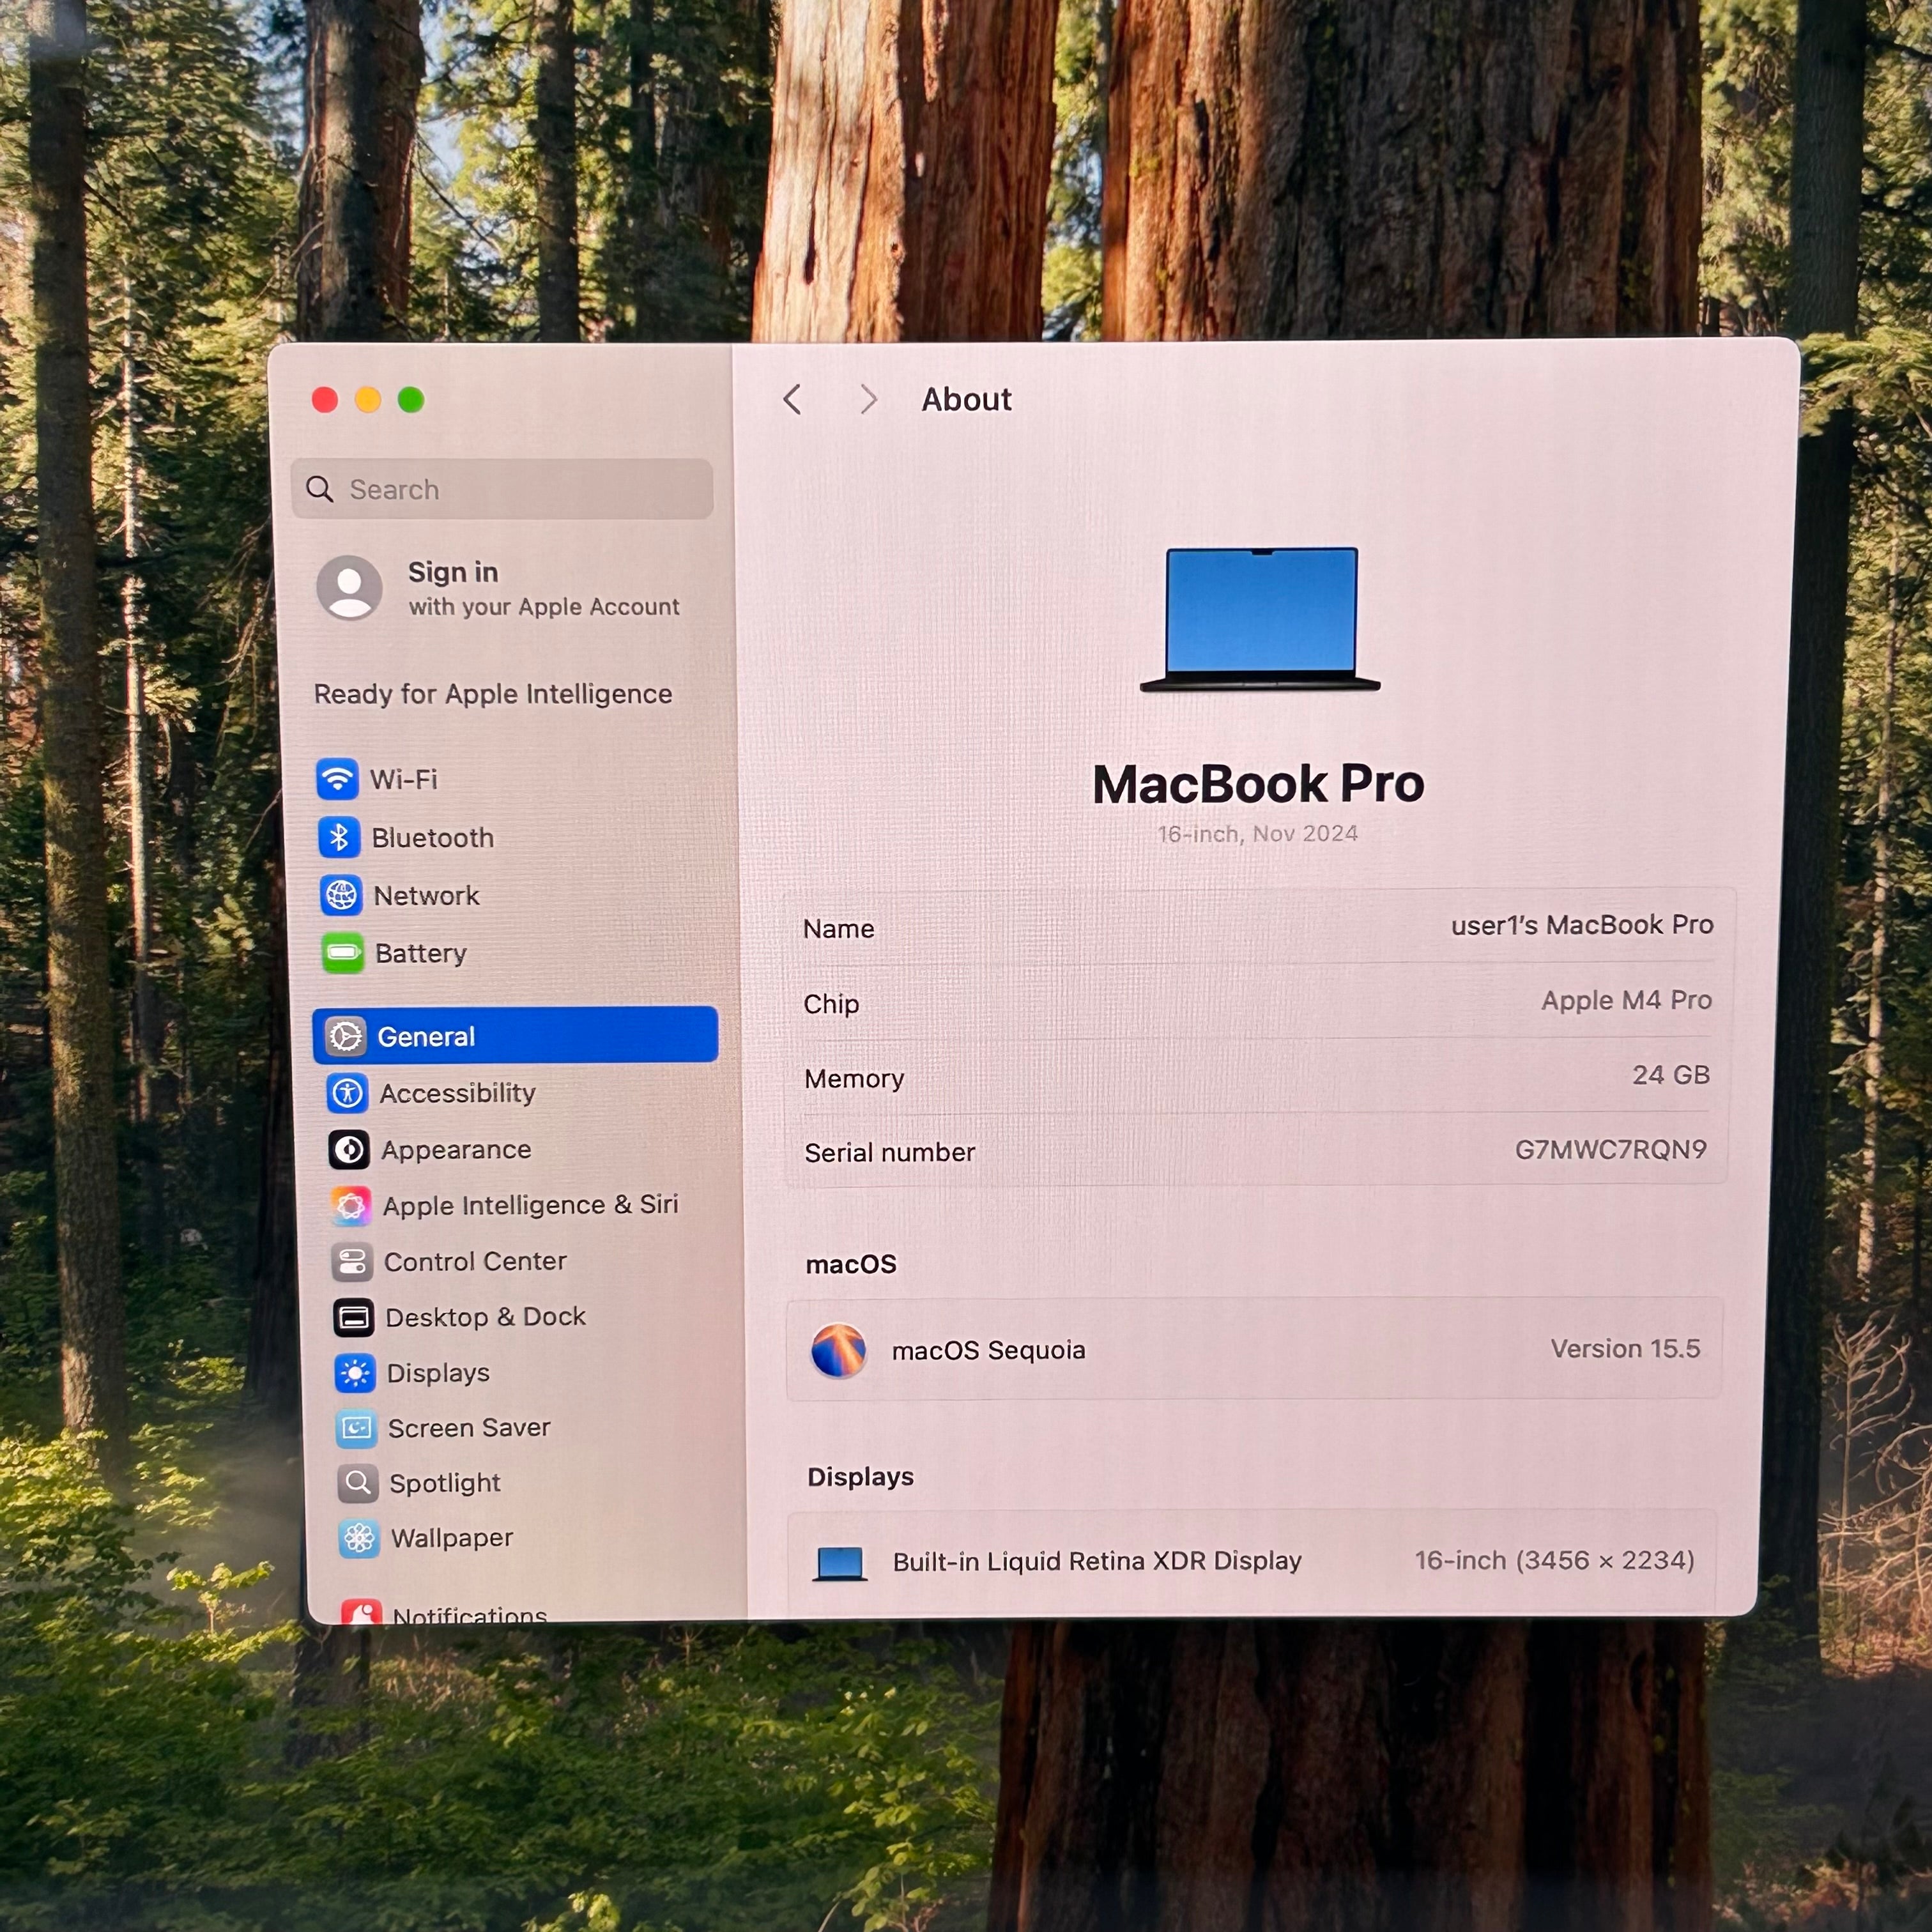Click the search magnifier icon
This screenshot has width=1932, height=1932.
319,489
